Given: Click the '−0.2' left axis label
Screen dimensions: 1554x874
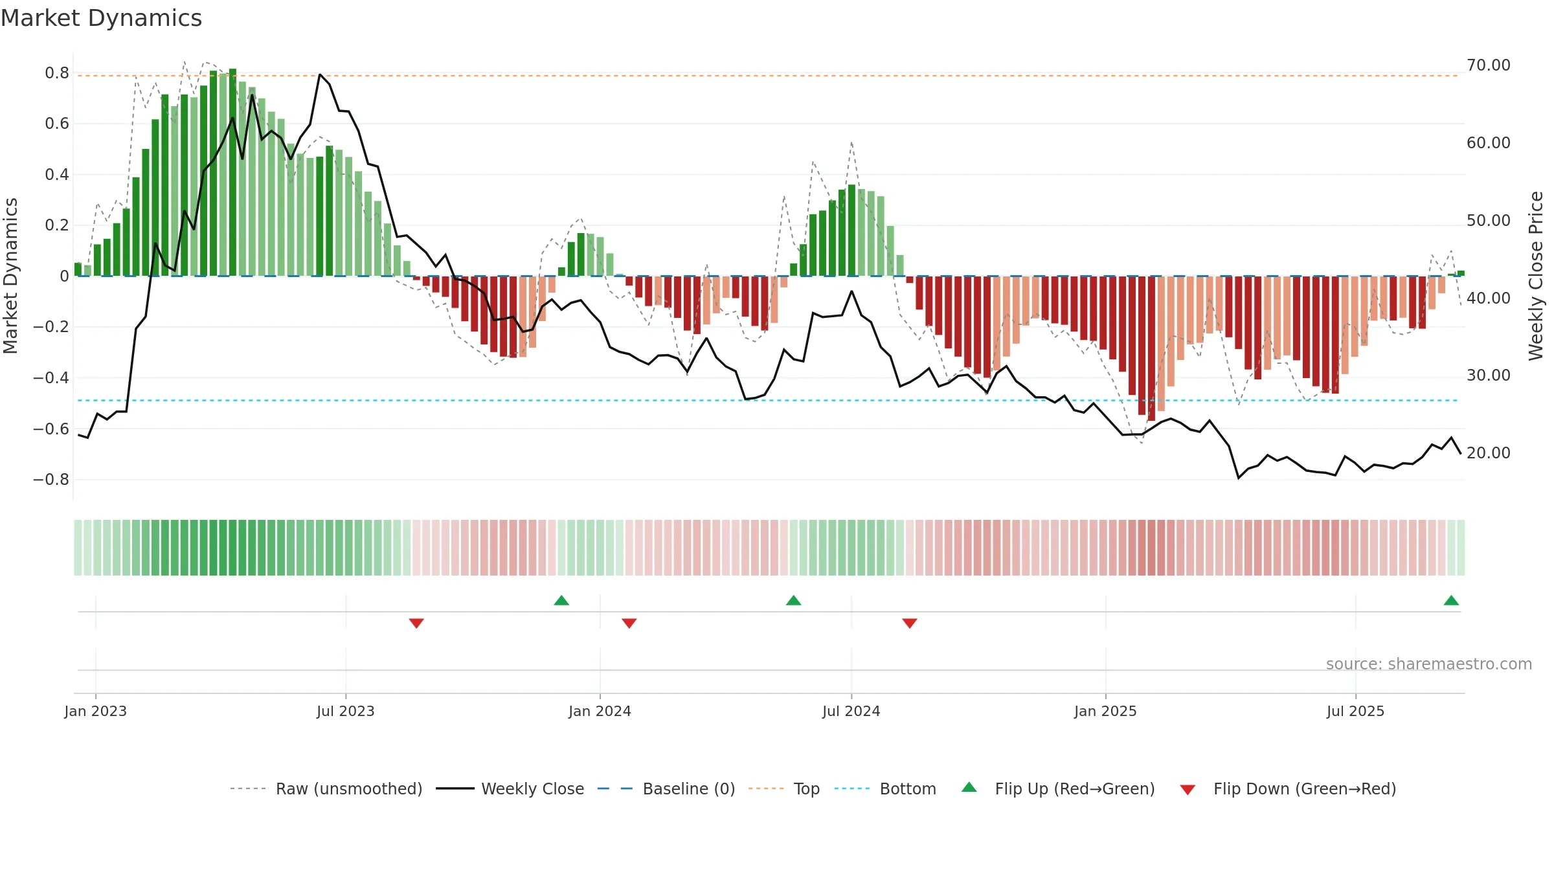Looking at the screenshot, I should click(51, 327).
